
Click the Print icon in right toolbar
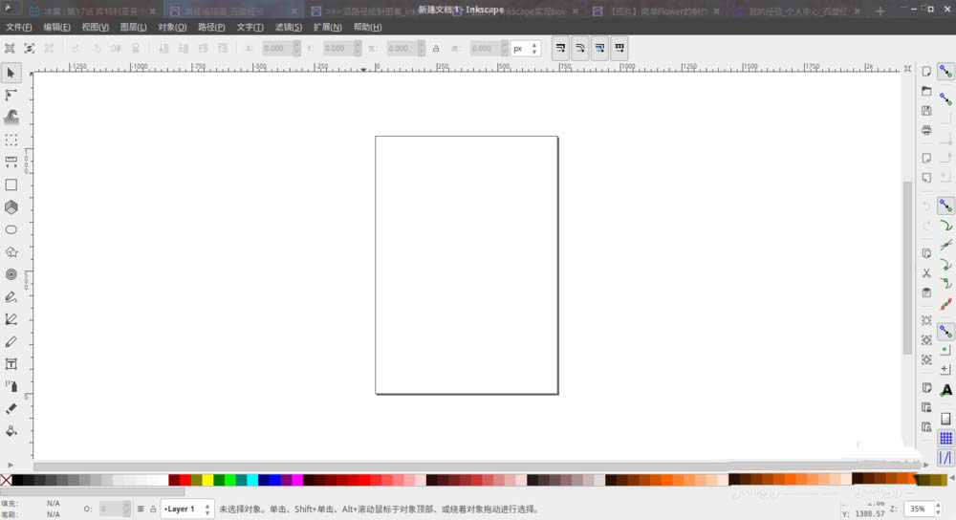pos(926,130)
